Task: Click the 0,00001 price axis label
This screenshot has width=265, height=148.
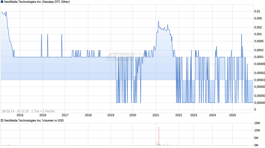Action: (259, 80)
